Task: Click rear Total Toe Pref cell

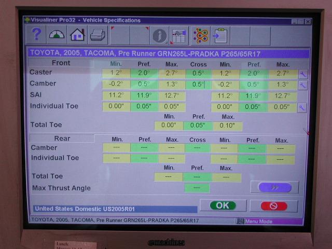Action: point(197,177)
